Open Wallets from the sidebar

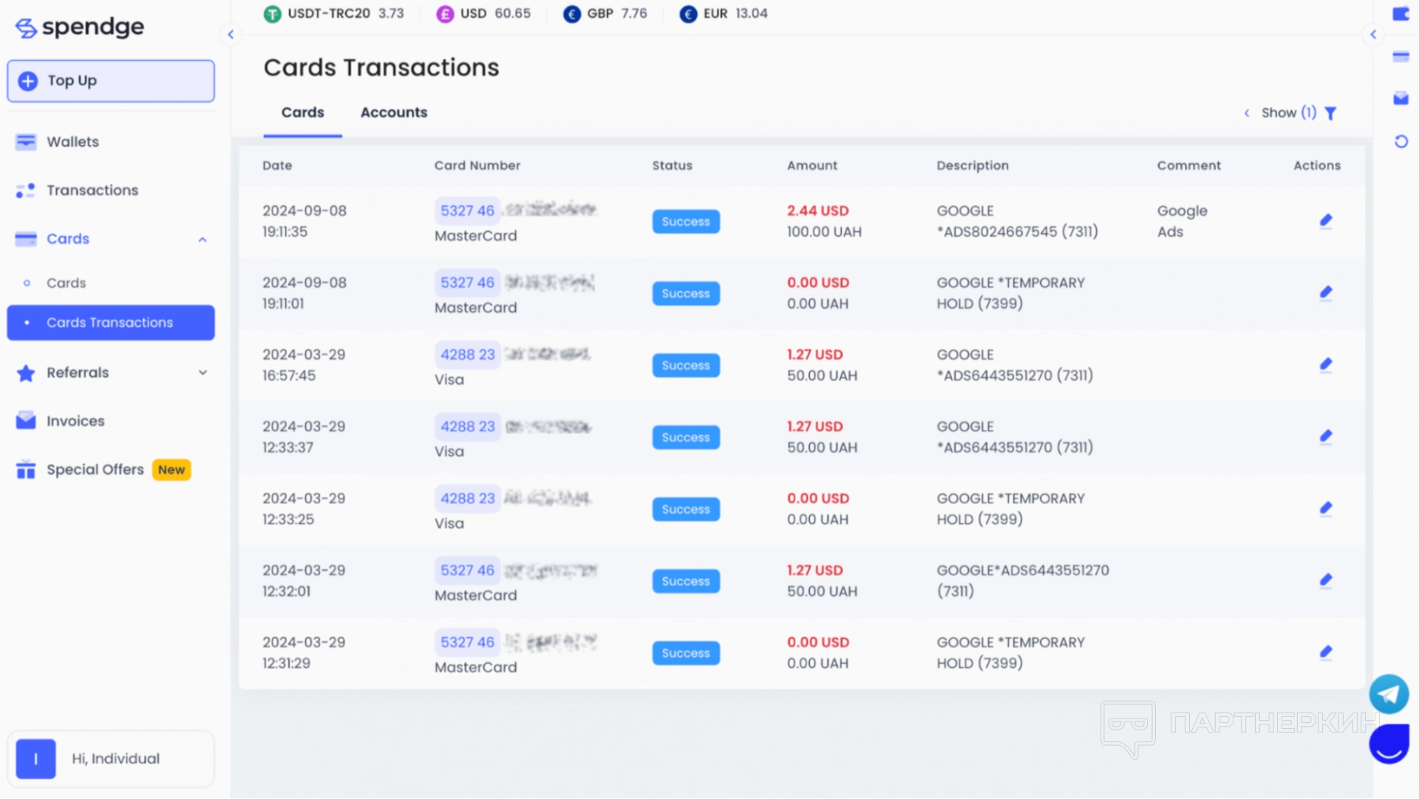point(72,142)
